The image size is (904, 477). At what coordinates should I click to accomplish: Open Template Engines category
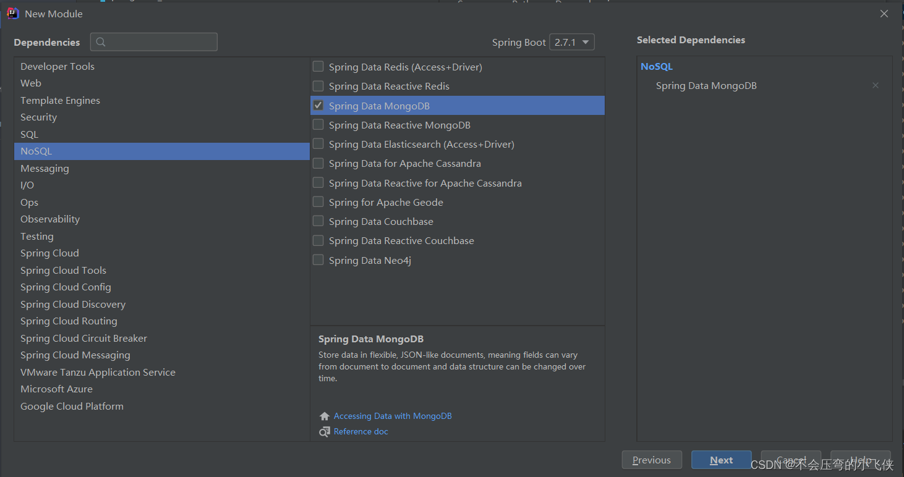coord(162,100)
